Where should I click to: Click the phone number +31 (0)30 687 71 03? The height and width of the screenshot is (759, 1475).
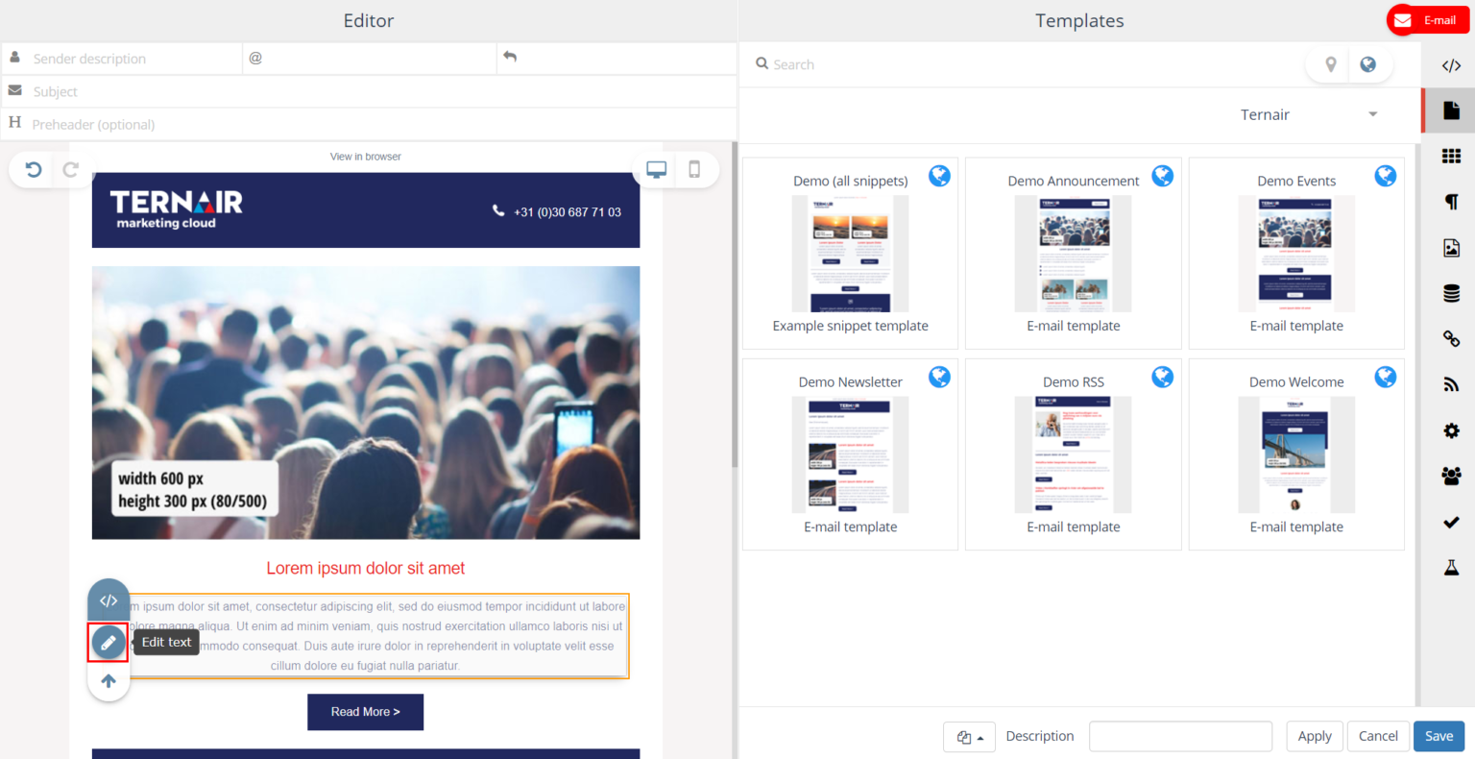567,212
